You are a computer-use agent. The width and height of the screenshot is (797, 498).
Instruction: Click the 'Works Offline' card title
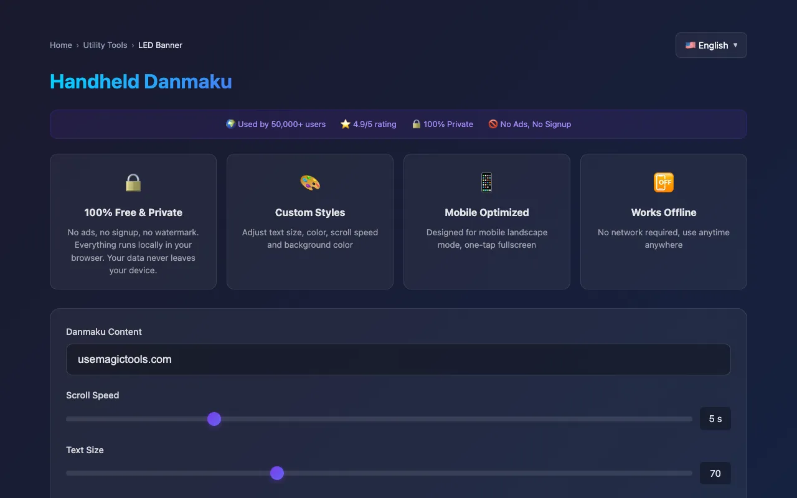664,212
